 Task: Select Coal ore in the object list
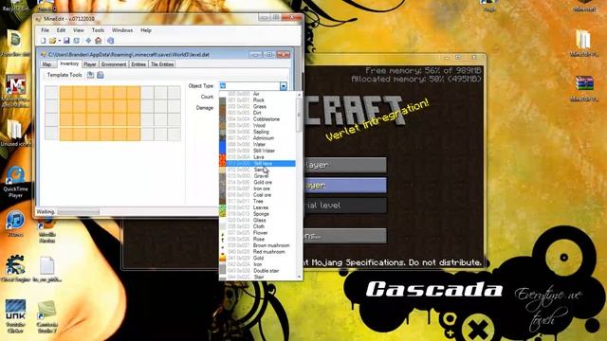(x=257, y=195)
